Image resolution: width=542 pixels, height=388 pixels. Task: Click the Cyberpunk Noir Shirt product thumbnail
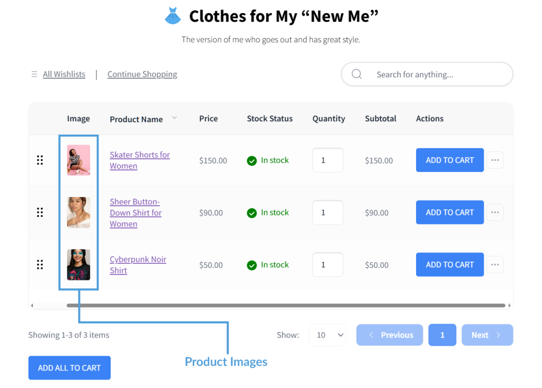pos(78,265)
